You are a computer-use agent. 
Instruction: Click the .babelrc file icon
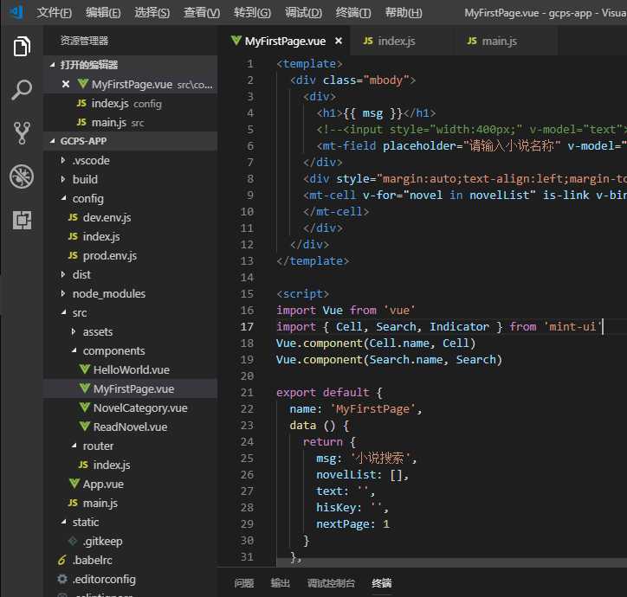(62, 561)
